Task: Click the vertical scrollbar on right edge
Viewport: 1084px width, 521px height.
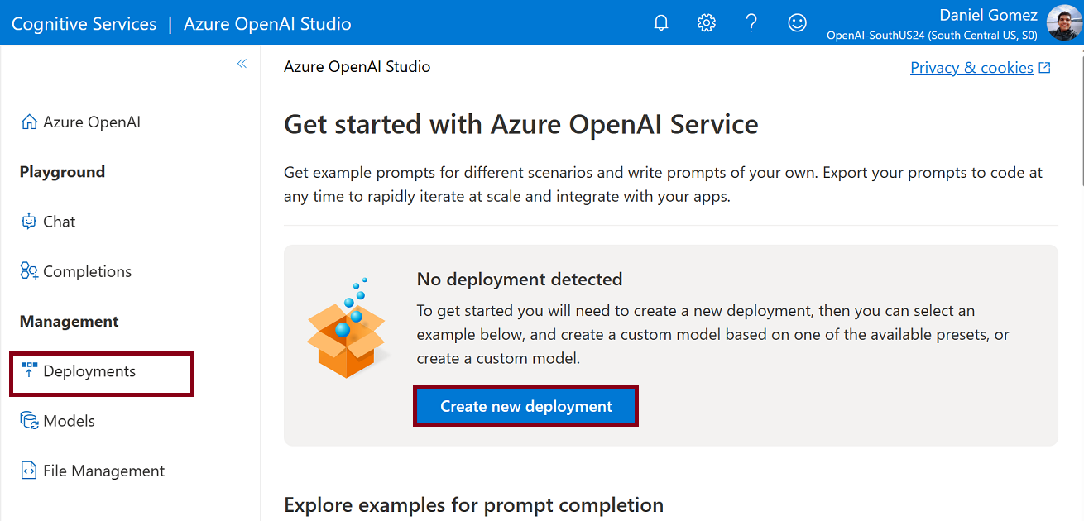Action: point(1081,116)
